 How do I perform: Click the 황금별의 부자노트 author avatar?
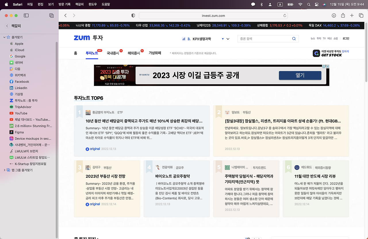click(88, 112)
